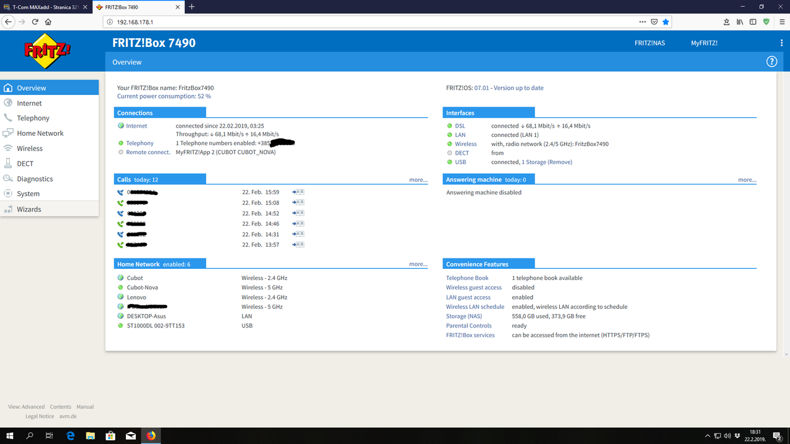
Task: Reload the page with the refresh button
Action: [x=35, y=22]
